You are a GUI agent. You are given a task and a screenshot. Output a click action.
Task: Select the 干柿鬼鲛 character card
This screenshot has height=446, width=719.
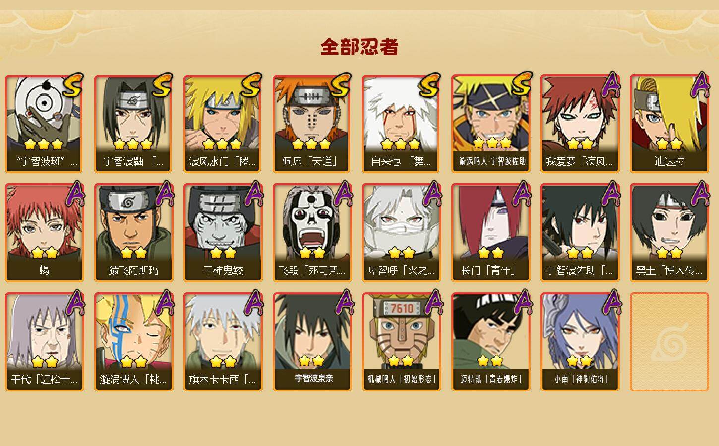coord(223,233)
